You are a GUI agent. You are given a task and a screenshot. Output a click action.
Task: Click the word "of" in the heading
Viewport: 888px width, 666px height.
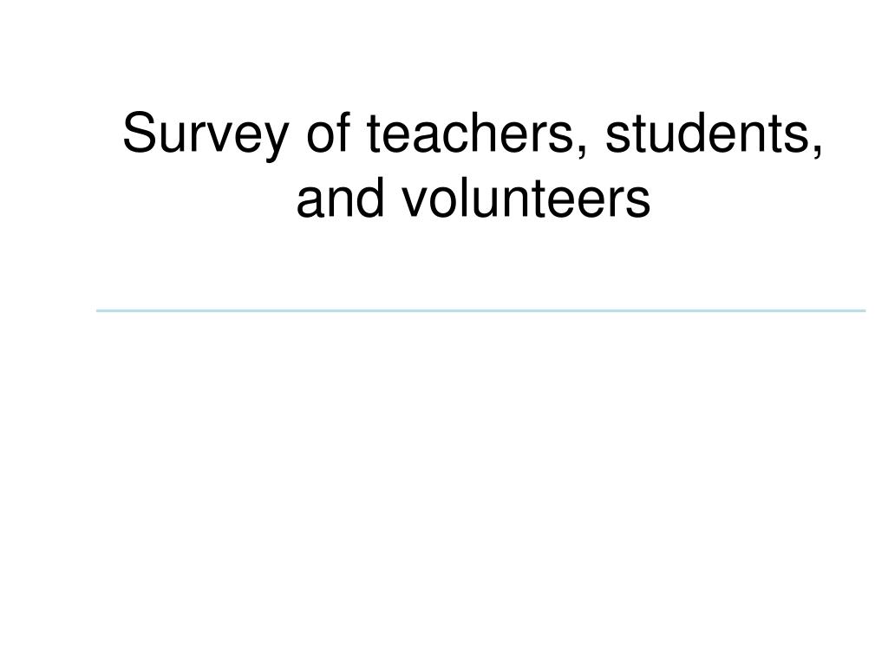[x=327, y=133]
